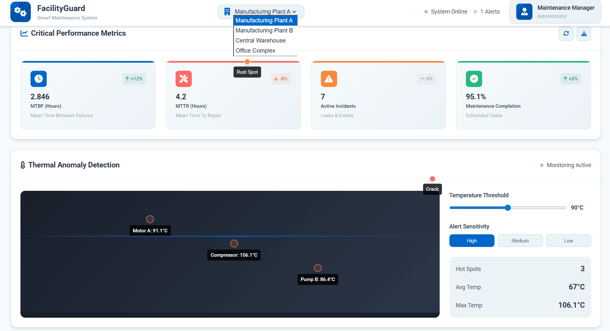Screen dimensions: 610x331
Task: Pick Office Complex from dropdown options
Action: pos(255,51)
